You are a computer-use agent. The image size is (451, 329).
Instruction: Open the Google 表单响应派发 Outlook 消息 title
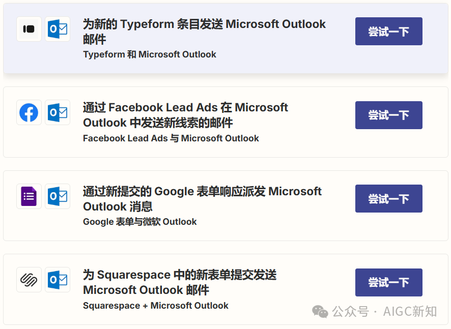(x=202, y=199)
